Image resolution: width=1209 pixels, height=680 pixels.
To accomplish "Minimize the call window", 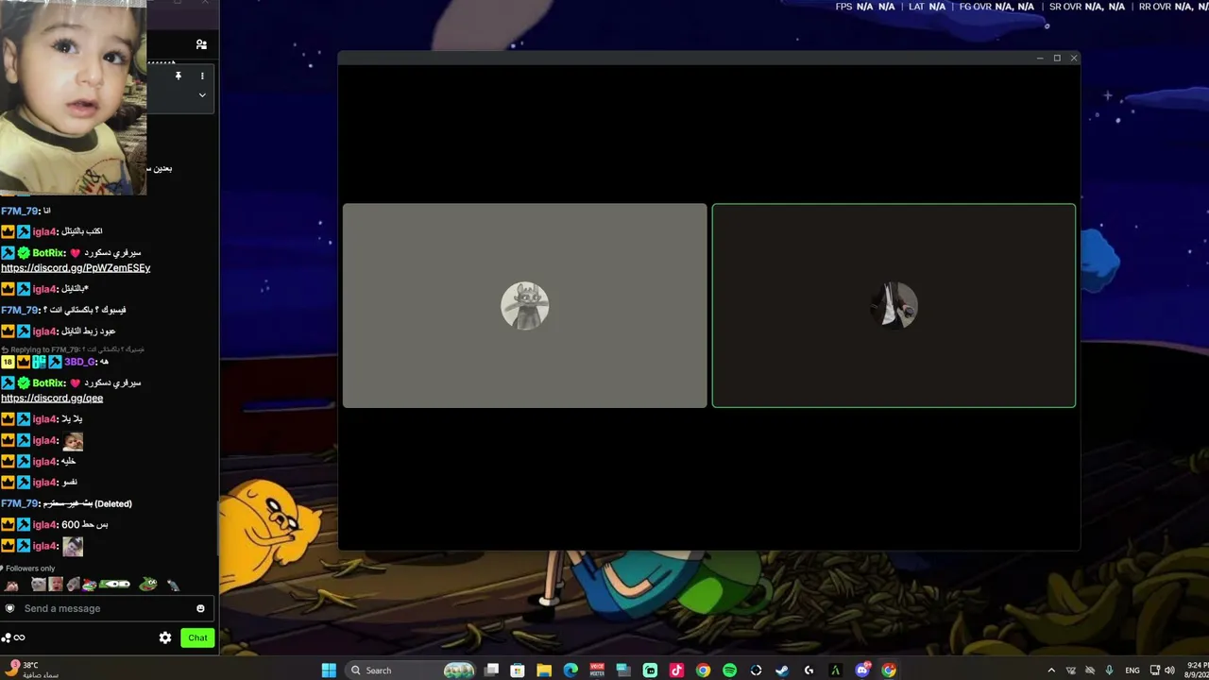I will click(1040, 59).
